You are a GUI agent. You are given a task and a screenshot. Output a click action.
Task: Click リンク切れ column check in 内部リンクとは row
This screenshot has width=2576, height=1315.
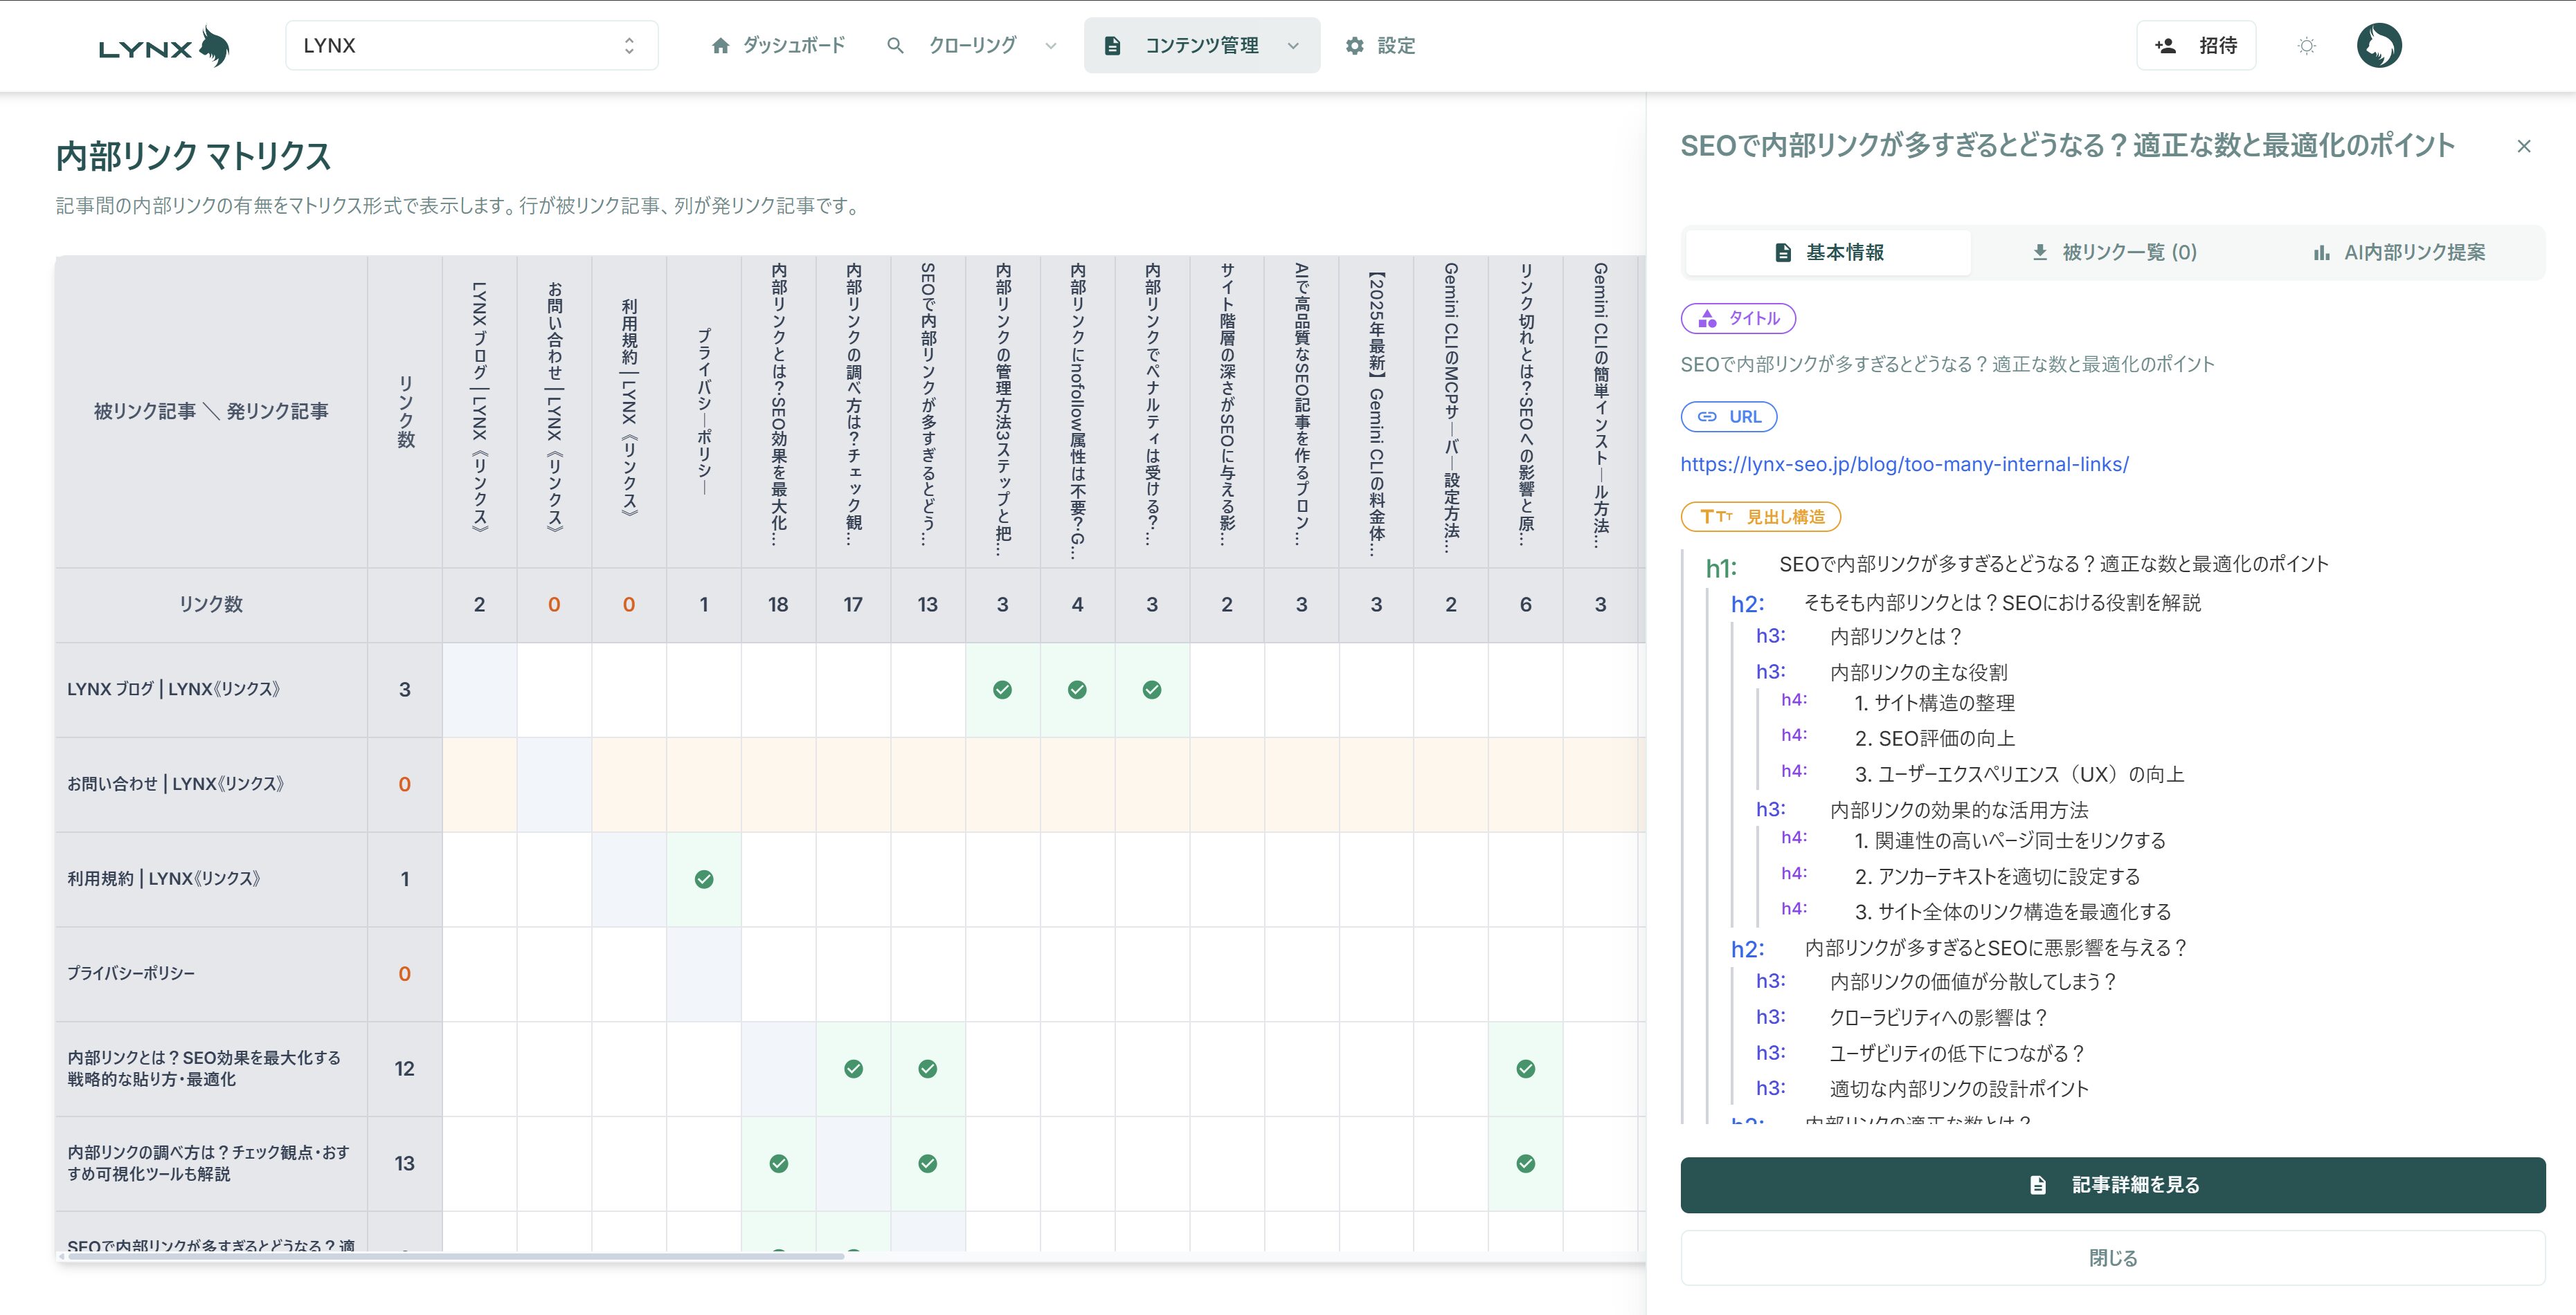point(1525,1069)
